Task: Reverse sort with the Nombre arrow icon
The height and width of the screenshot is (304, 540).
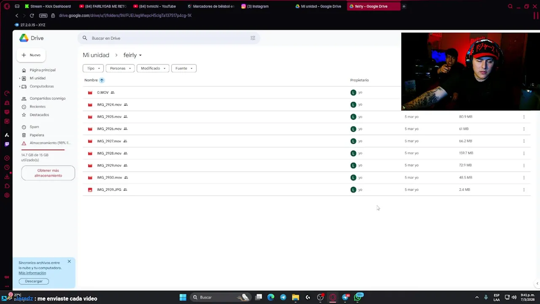Action: (102, 80)
